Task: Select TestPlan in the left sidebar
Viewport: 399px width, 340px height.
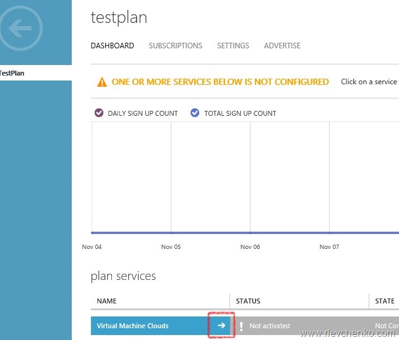Action: tap(12, 73)
